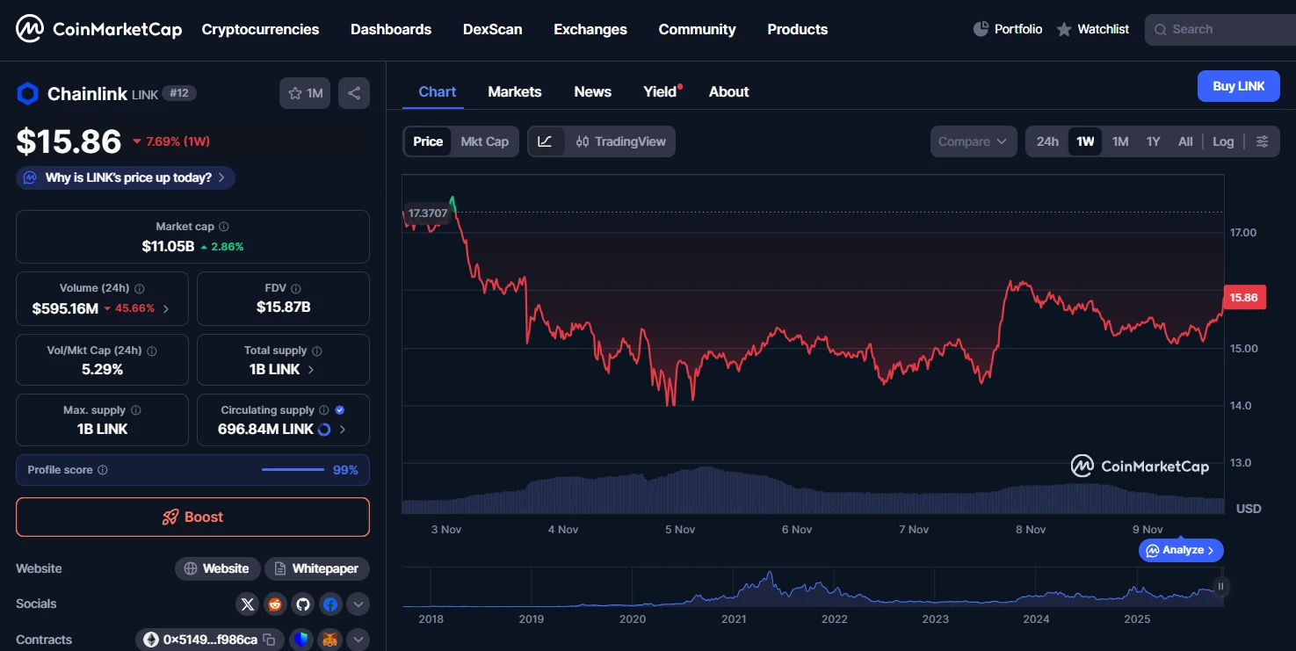The image size is (1296, 651).
Task: Toggle chart view to Mkt Cap
Action: point(484,141)
